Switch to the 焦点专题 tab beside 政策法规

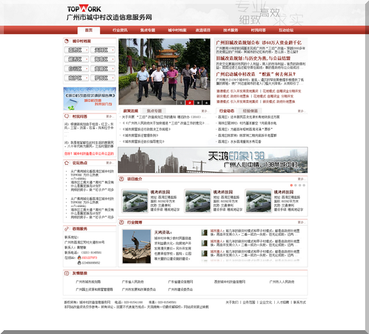point(154,111)
